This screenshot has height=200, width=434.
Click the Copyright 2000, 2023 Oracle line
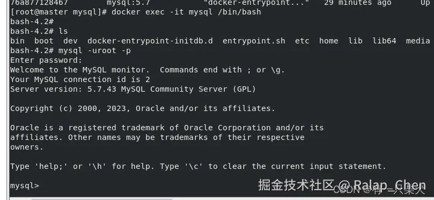143,109
